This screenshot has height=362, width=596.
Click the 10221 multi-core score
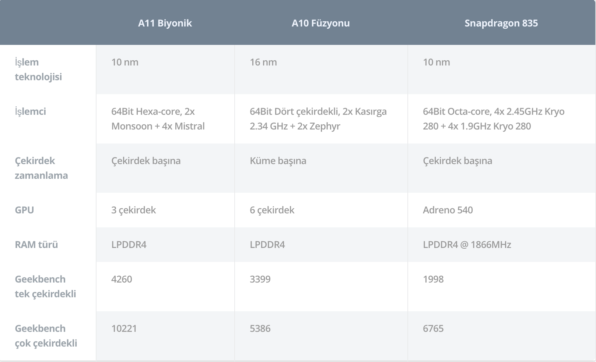[124, 329]
